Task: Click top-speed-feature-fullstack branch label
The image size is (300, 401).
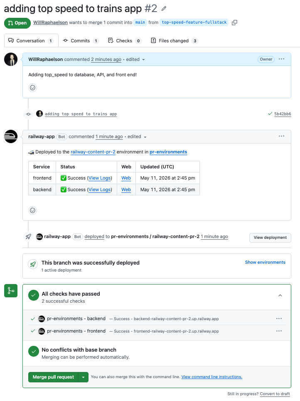Action: tap(194, 22)
